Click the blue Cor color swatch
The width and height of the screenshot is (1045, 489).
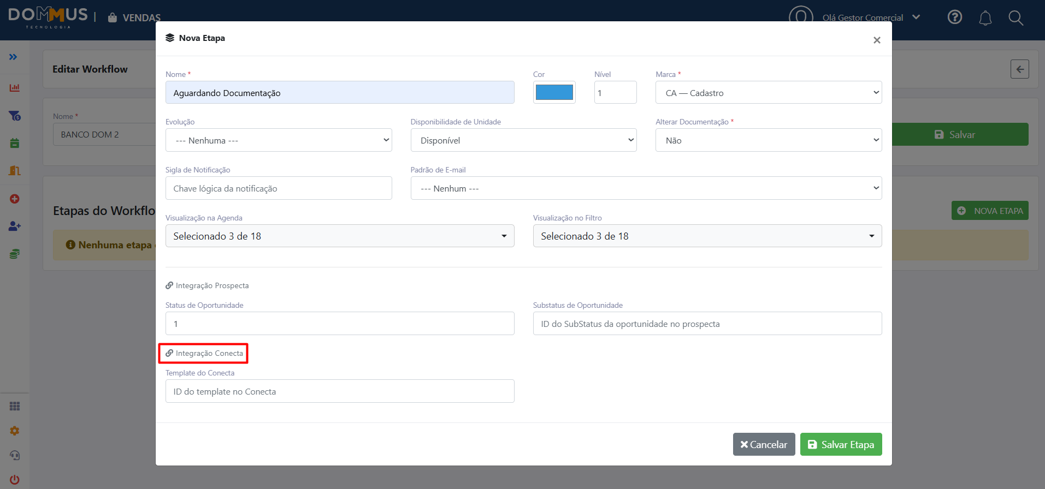554,92
